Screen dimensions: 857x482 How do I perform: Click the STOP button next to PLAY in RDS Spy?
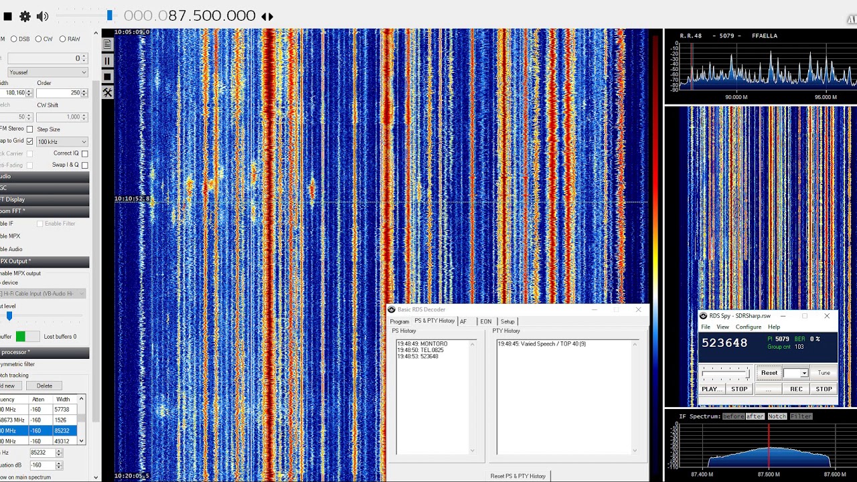pyautogui.click(x=739, y=389)
